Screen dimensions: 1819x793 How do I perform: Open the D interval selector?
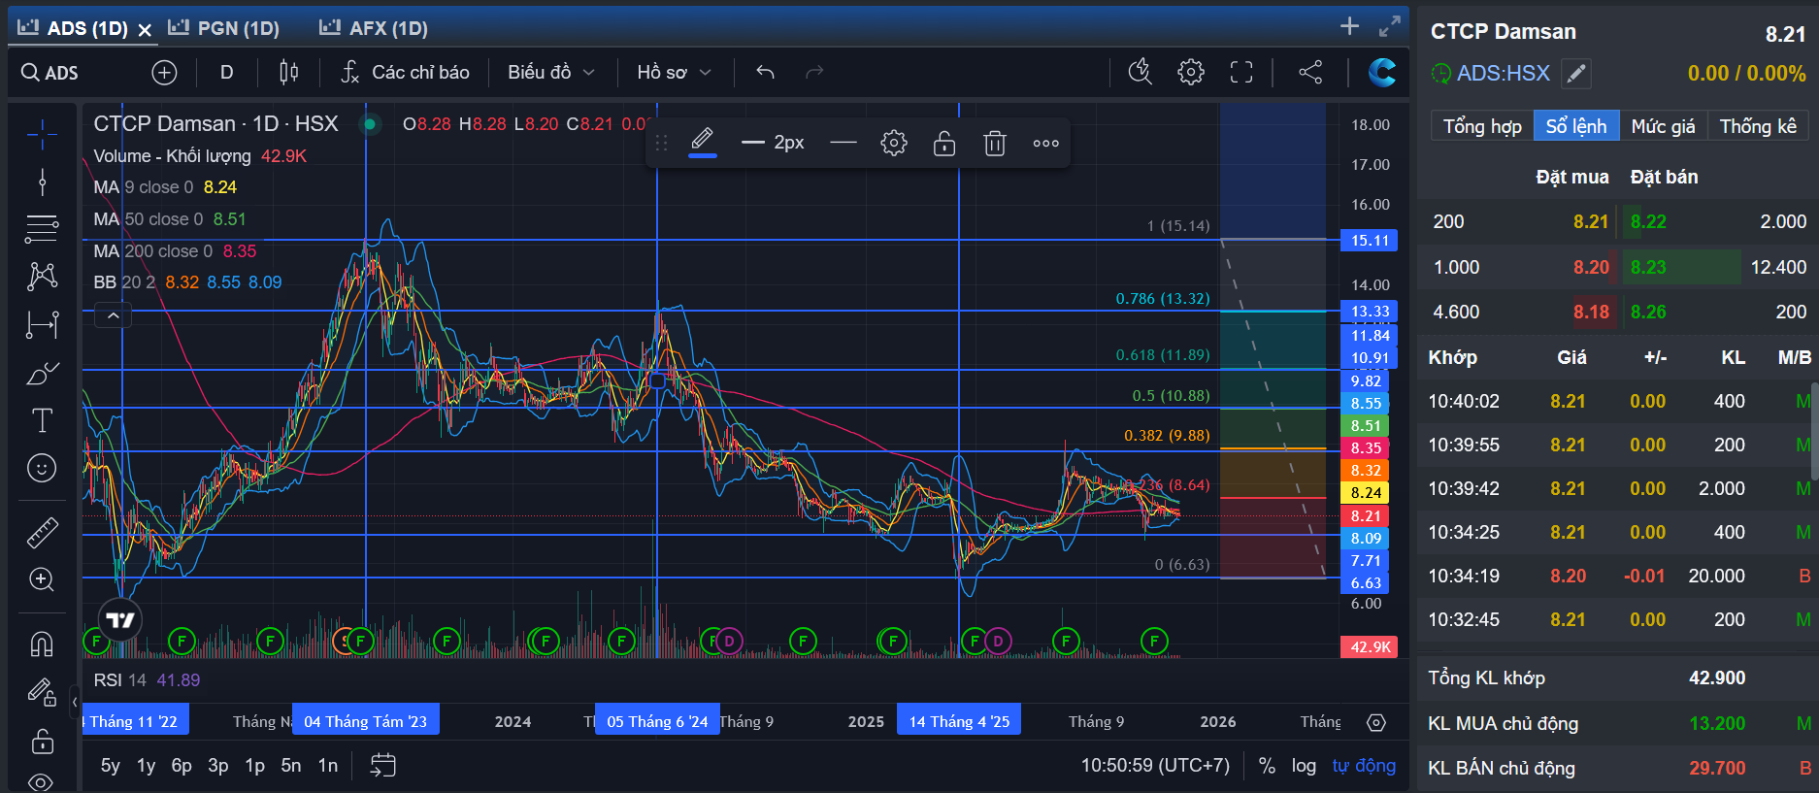click(226, 72)
